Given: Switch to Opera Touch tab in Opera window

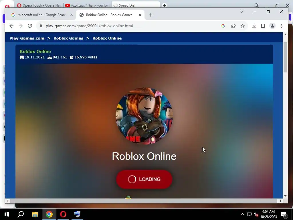Looking at the screenshot, I should [39, 5].
